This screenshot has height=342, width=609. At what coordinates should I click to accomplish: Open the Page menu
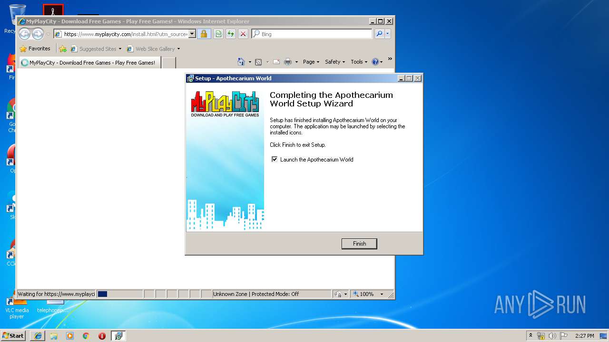tap(311, 62)
